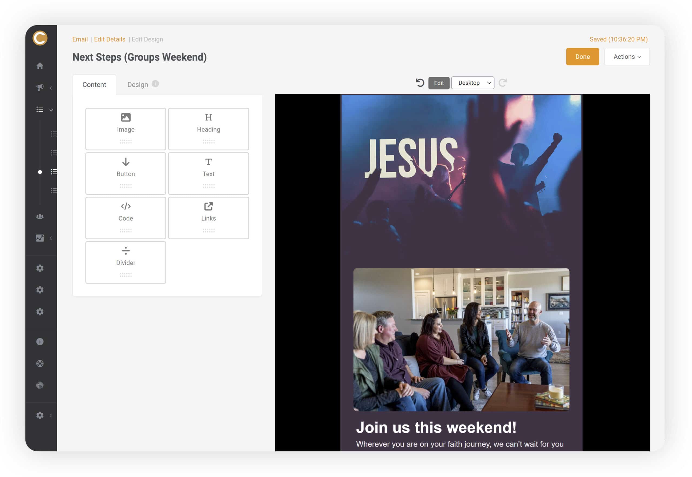Expand the chart menu chevron
Viewport: 692px width, 477px height.
(51, 239)
